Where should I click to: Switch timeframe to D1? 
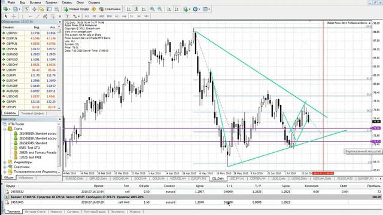[x=132, y=16]
